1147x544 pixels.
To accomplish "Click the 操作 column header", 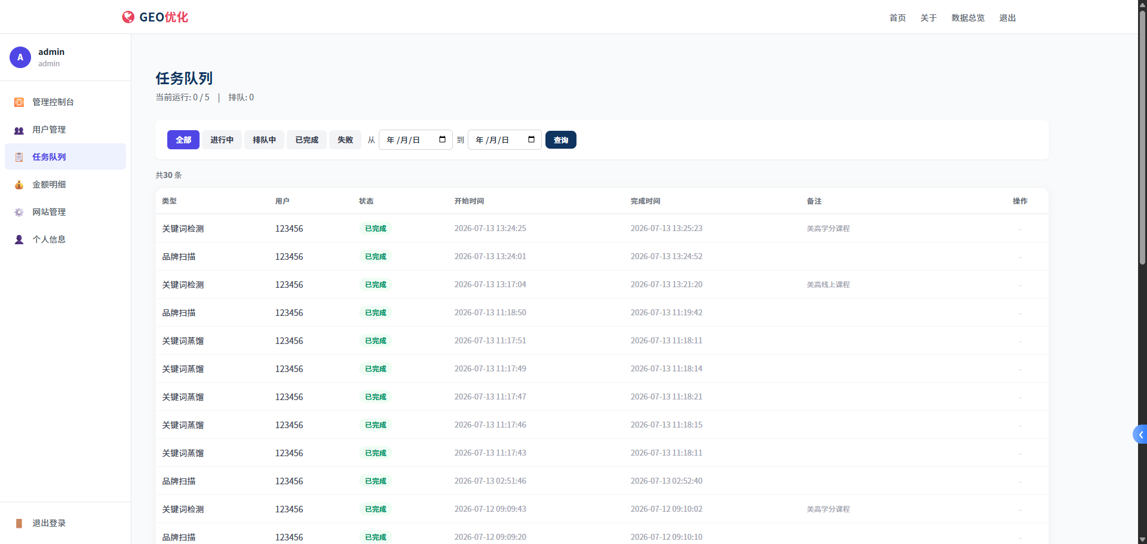I will 1020,201.
